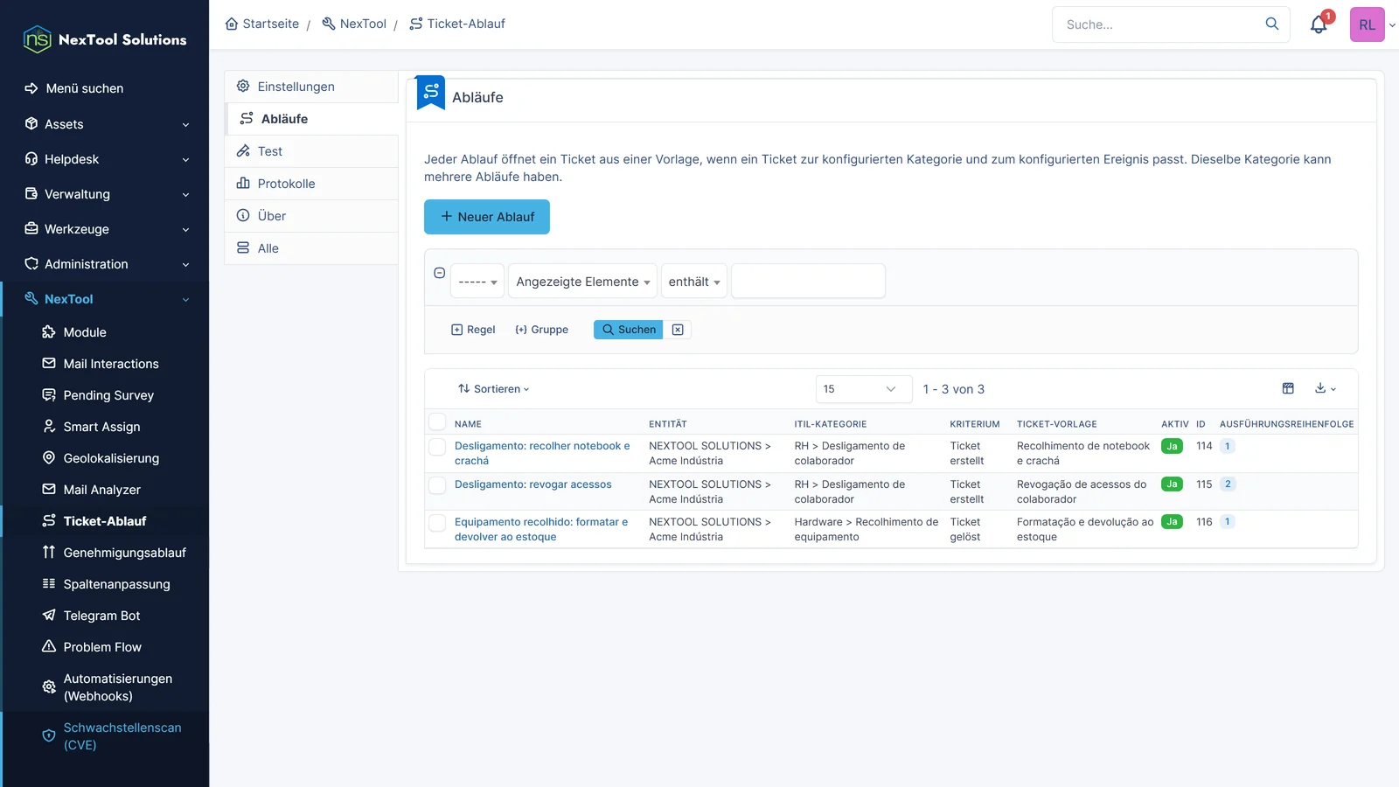Expand the Verwaltung menu
The height and width of the screenshot is (787, 1399).
pyautogui.click(x=105, y=194)
